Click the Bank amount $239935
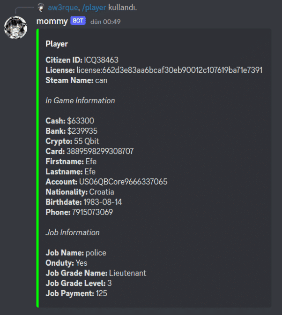The width and height of the screenshot is (282, 315). (82, 131)
